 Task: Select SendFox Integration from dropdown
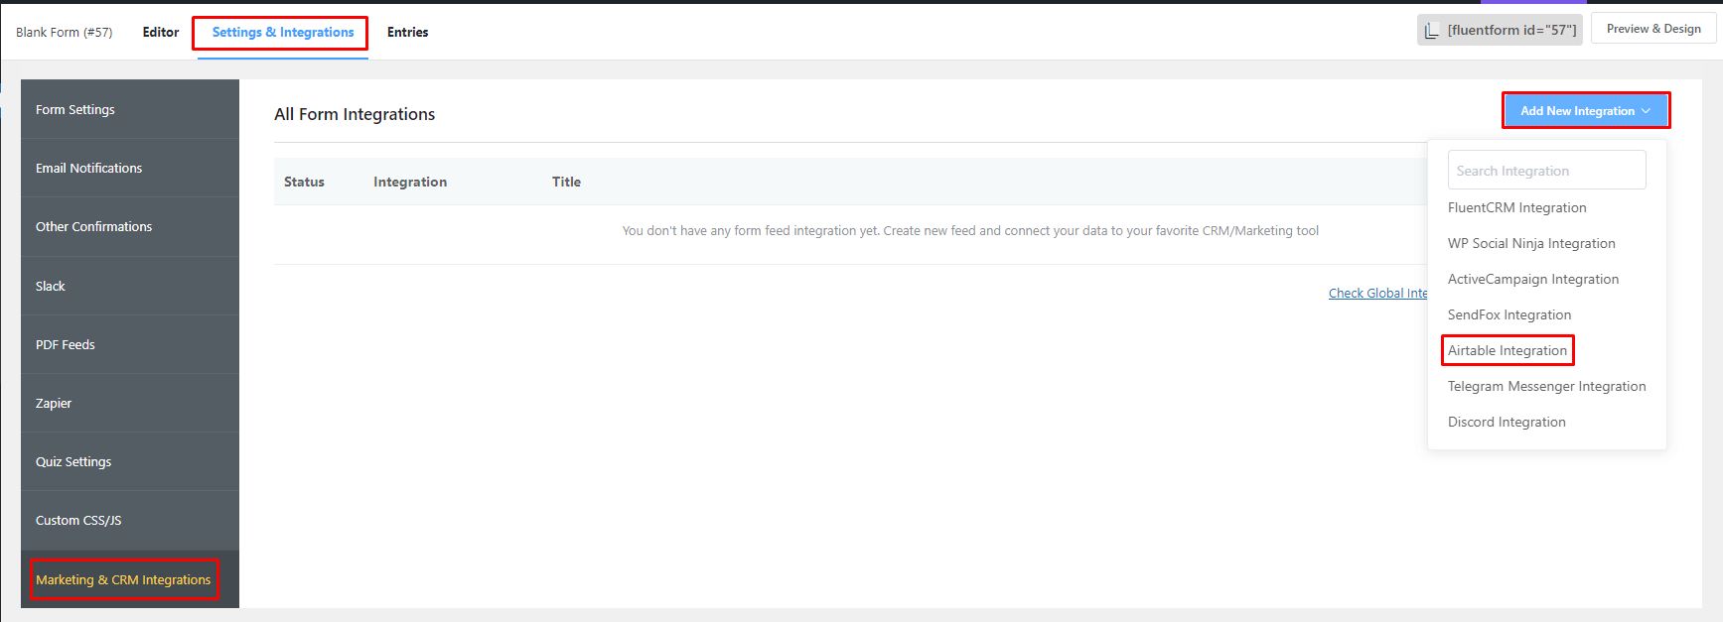(x=1508, y=314)
